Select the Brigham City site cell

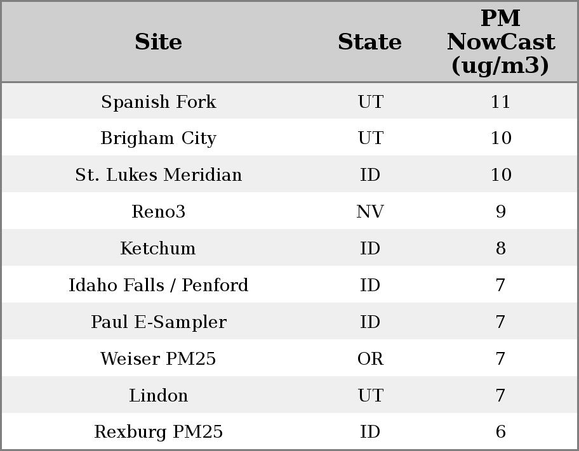click(159, 138)
